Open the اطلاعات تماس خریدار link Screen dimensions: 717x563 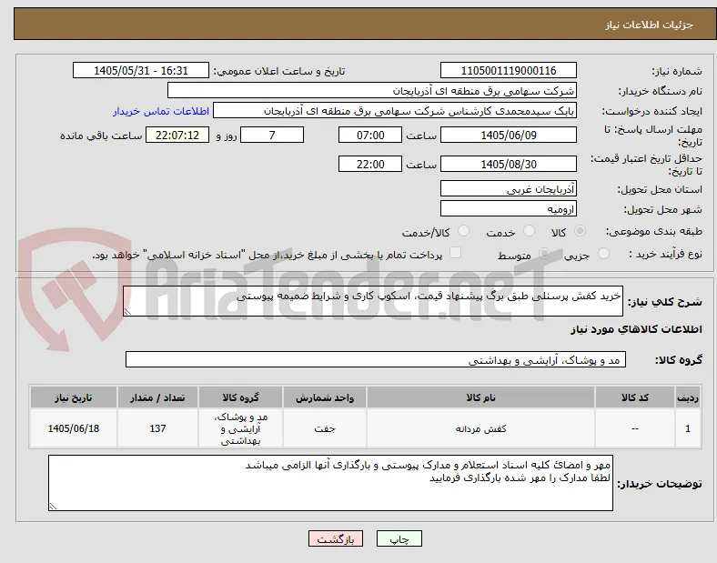point(161,111)
